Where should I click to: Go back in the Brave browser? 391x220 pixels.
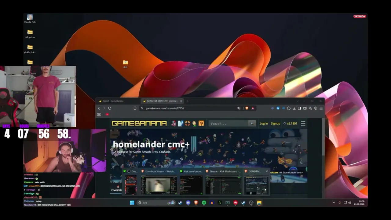pyautogui.click(x=99, y=108)
